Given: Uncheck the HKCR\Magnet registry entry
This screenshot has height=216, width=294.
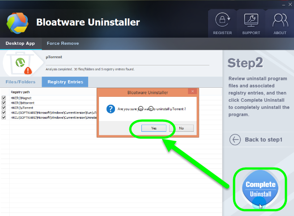Looking at the screenshot, I should point(4,98).
